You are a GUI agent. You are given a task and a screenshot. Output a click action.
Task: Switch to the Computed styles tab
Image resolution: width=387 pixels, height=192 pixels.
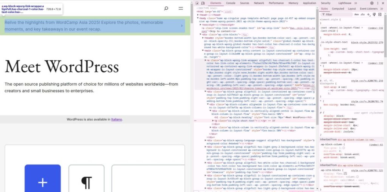[338, 9]
